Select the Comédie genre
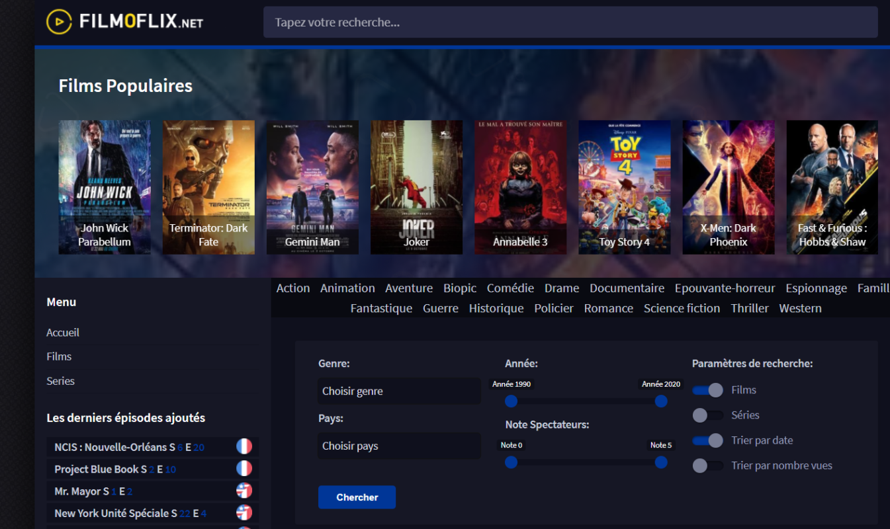This screenshot has width=890, height=529. click(510, 288)
